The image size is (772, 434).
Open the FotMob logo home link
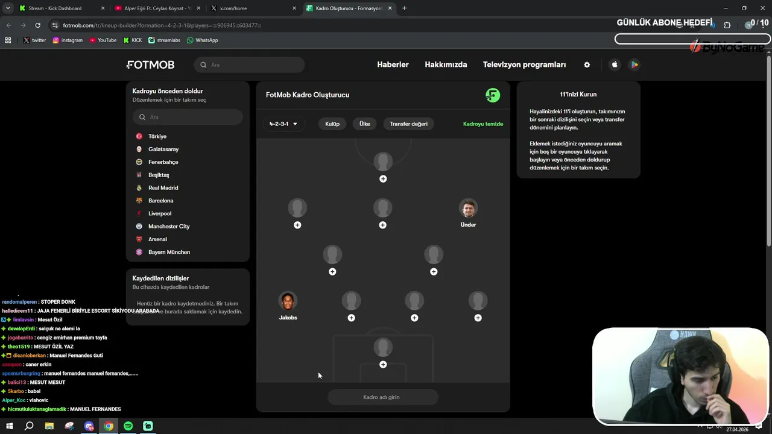(150, 64)
